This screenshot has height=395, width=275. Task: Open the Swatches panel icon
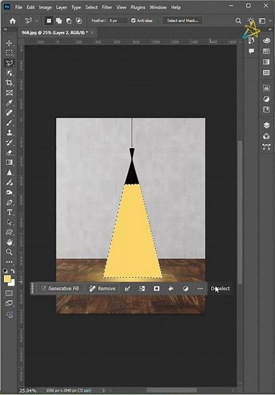[x=266, y=52]
